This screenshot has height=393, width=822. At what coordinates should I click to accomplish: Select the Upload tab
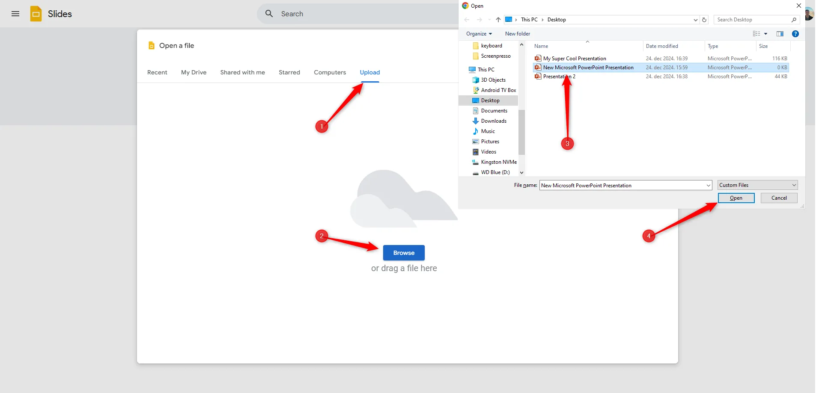pos(370,72)
